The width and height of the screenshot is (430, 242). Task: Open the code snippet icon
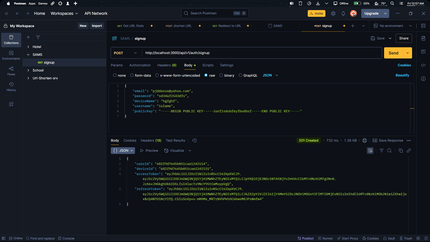pos(423,65)
